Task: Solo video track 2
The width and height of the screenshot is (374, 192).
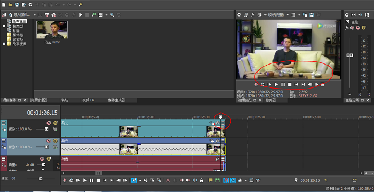Action: pos(56,141)
